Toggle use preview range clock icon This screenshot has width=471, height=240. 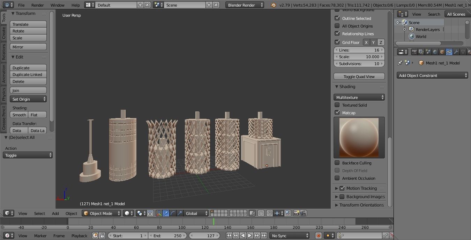point(95,235)
